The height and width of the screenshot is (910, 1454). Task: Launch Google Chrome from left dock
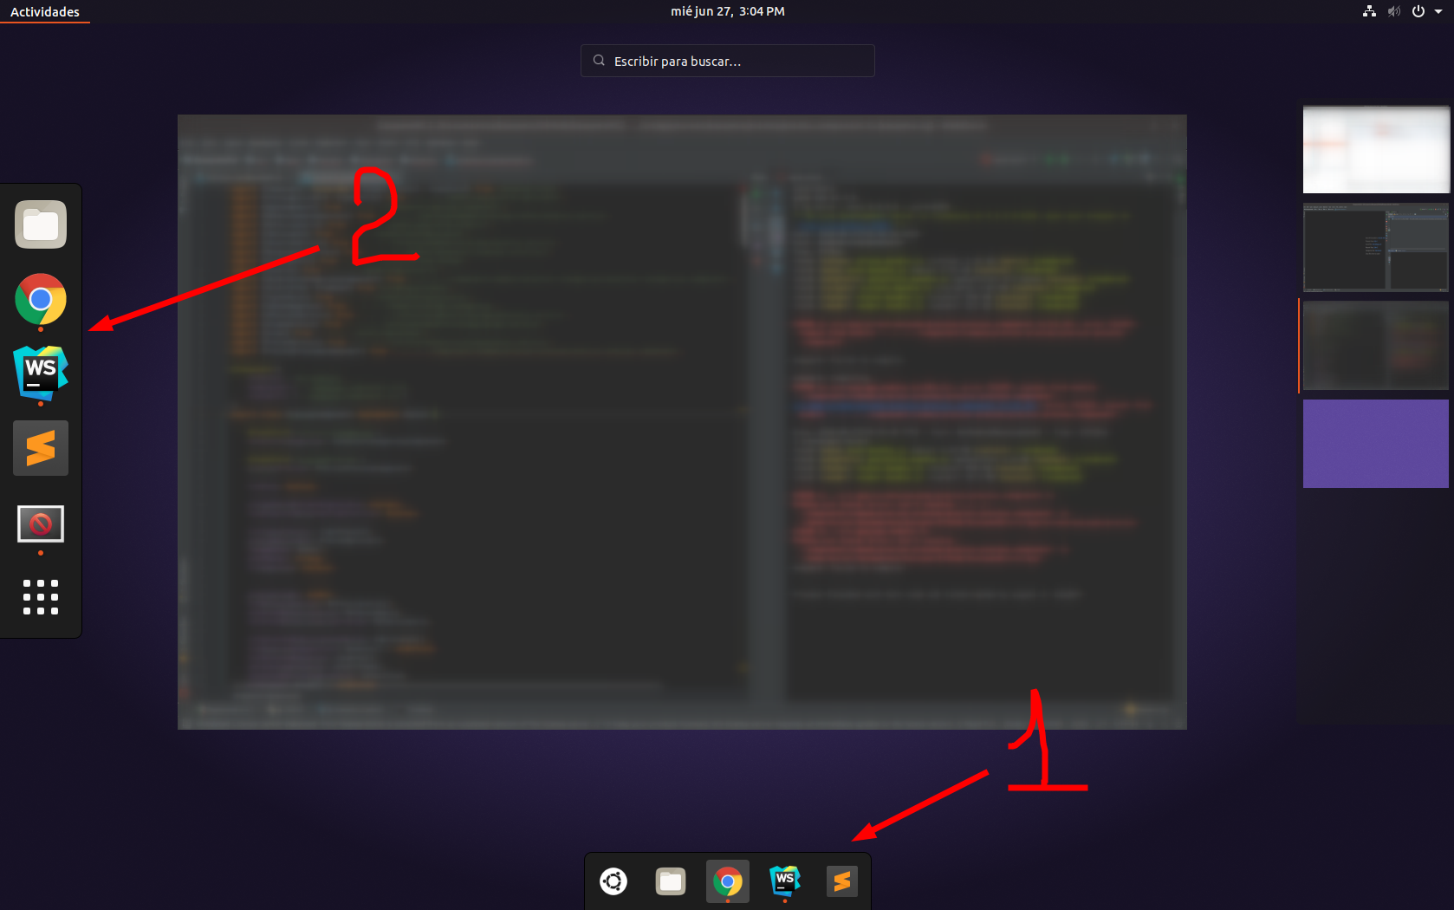[41, 299]
